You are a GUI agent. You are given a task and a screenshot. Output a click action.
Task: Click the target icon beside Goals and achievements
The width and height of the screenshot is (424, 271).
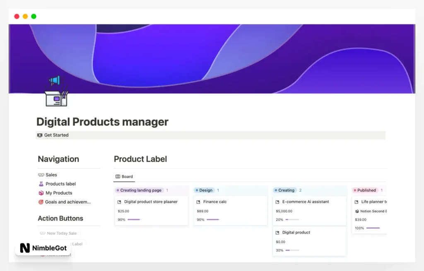tap(41, 202)
